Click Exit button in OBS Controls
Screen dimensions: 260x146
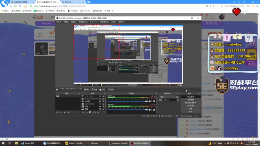tap(190, 112)
